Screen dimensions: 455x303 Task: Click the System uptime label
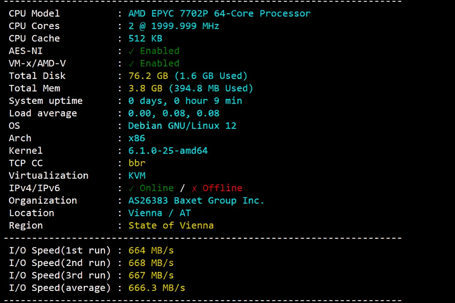click(x=46, y=101)
